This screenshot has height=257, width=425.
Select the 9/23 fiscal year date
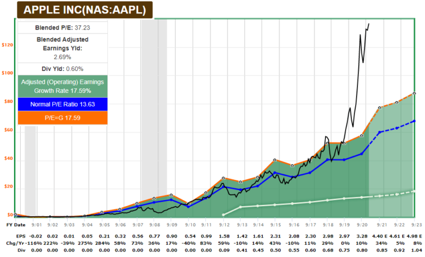[417, 225]
